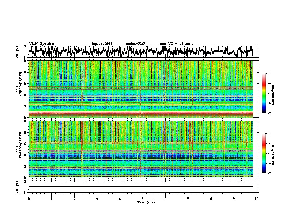Click the ch.2 spectrogram color scale bar

(x=264, y=153)
